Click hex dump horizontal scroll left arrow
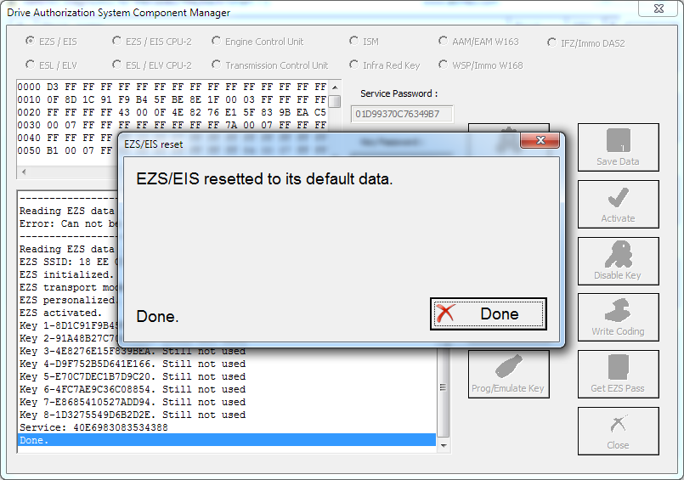The image size is (684, 480). [x=24, y=172]
